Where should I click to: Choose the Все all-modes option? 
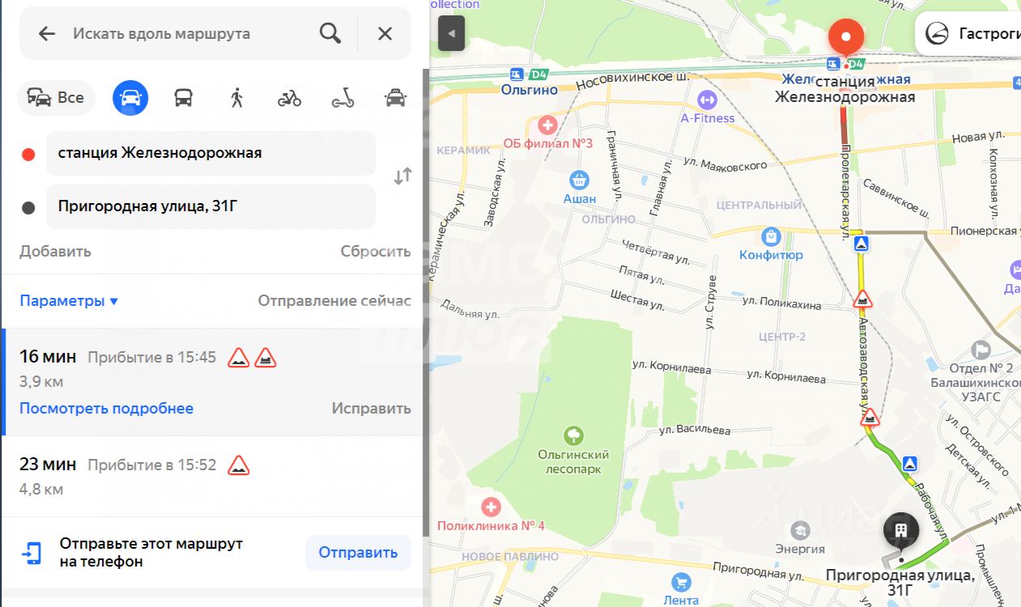click(x=56, y=98)
